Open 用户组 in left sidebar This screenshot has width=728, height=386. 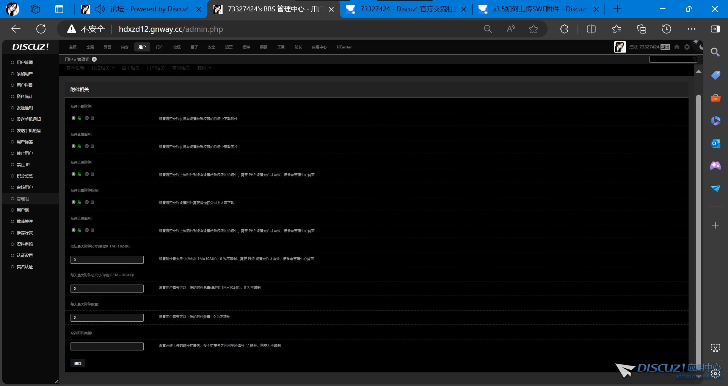23,210
